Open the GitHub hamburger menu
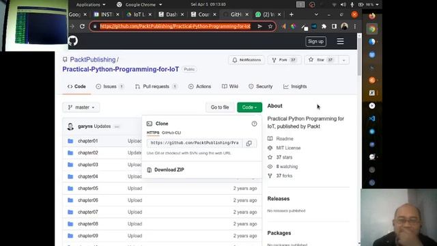 tap(340, 41)
